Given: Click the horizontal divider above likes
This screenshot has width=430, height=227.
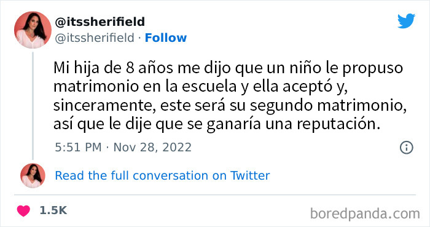Looking at the screenshot, I should (215, 195).
